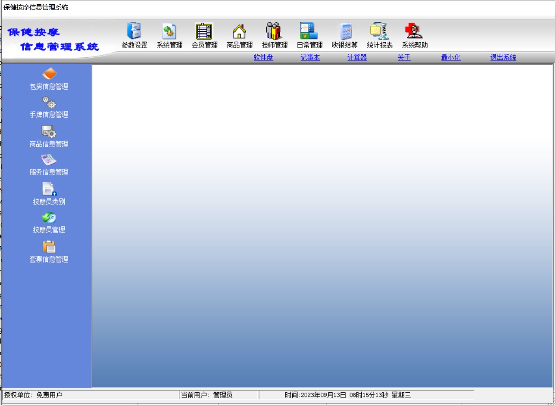556x406 pixels.
Task: Select 手牌信息管理 gears icon in sidebar
Action: pyautogui.click(x=49, y=102)
